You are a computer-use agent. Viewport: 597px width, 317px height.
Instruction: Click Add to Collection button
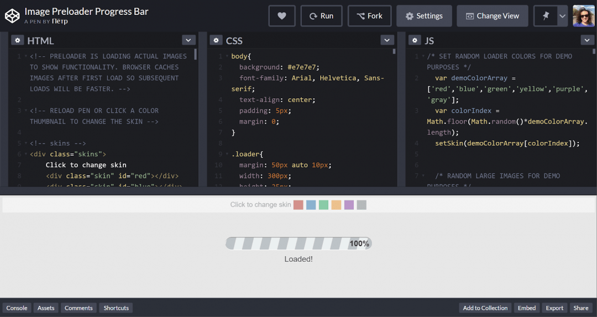coord(485,308)
